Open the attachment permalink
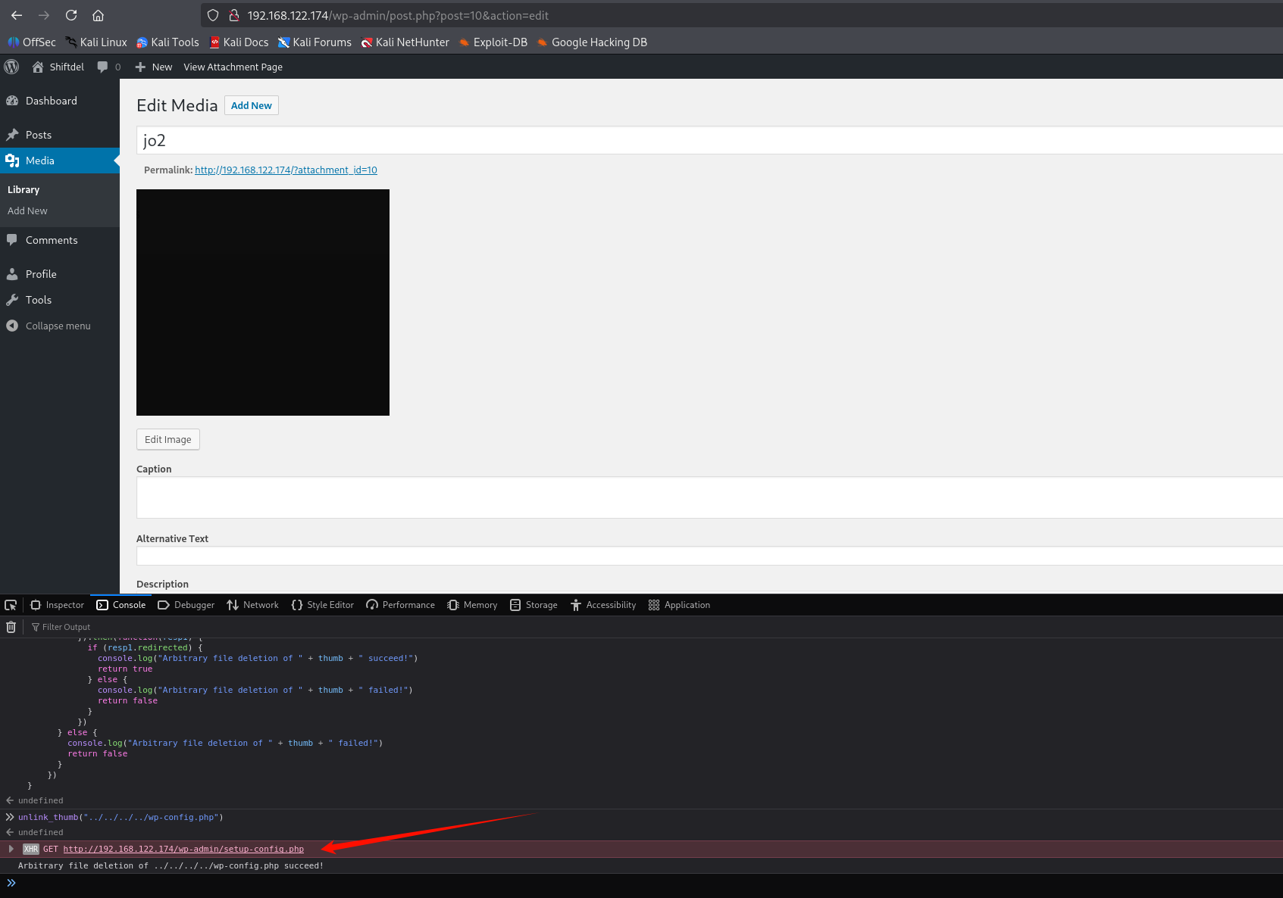The image size is (1283, 898). (x=286, y=170)
